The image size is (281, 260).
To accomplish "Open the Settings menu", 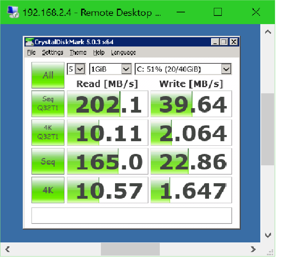I will coord(53,52).
